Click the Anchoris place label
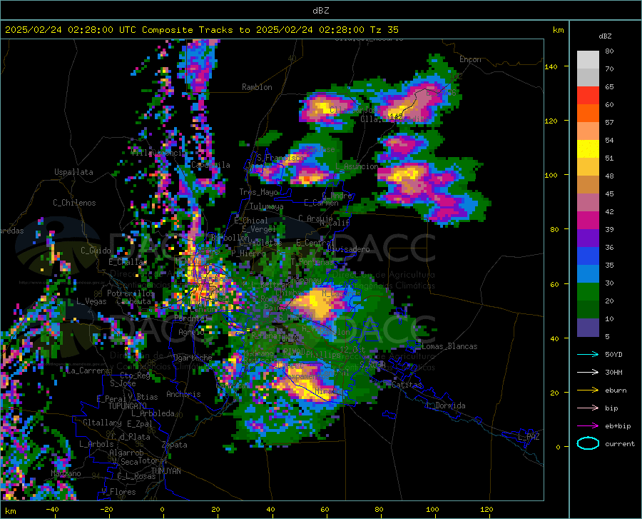This screenshot has height=519, width=642. coord(183,395)
